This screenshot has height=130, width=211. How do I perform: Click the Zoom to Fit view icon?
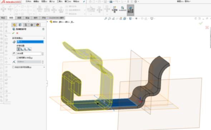coord(105,19)
